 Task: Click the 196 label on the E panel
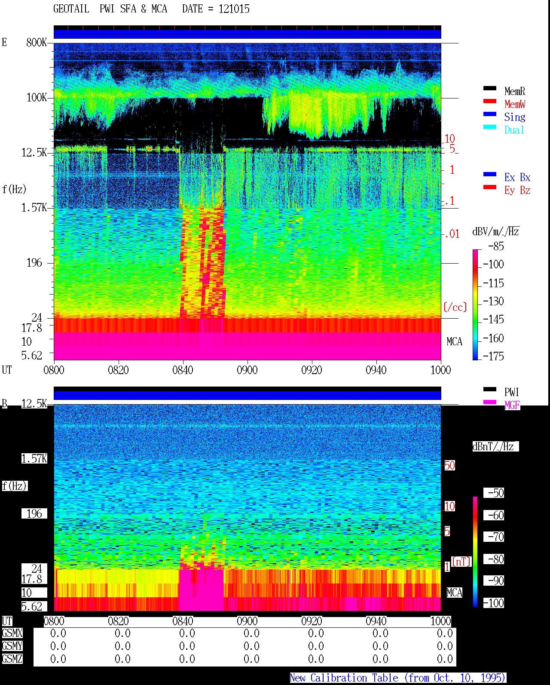pyautogui.click(x=34, y=262)
